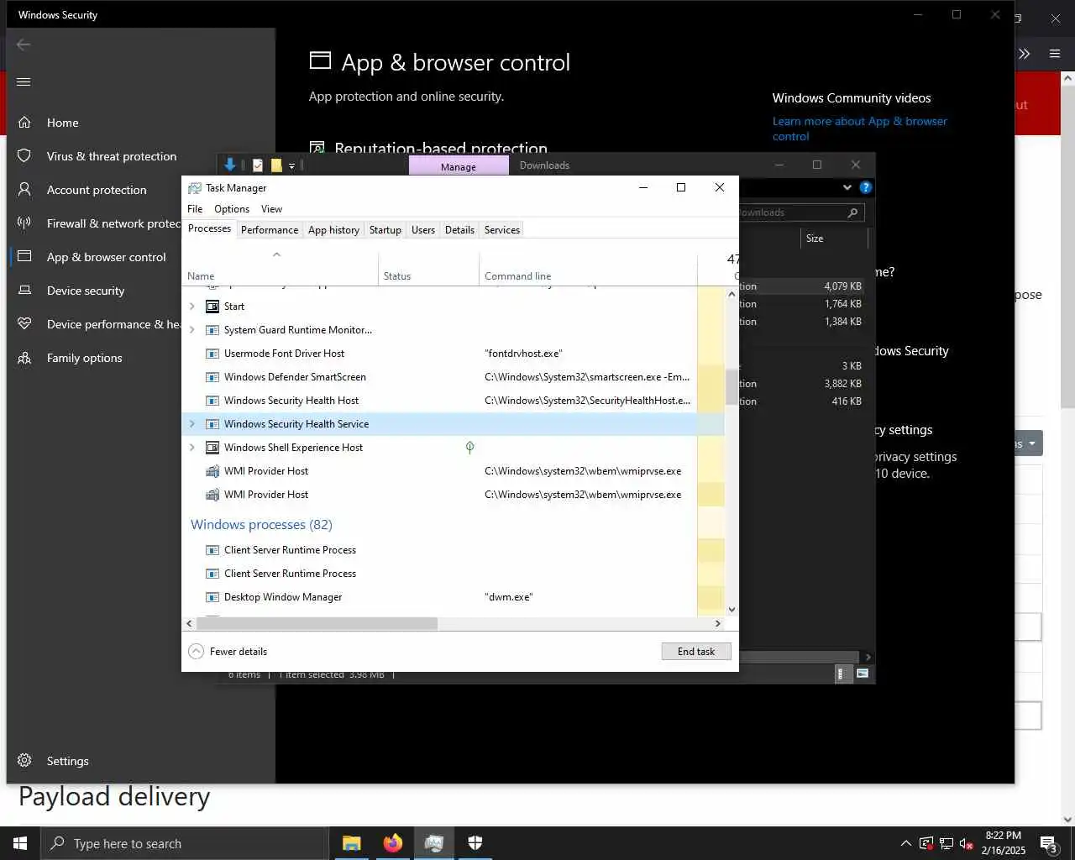Image resolution: width=1075 pixels, height=860 pixels.
Task: Open Device performance & health heart icon
Action: tap(24, 324)
